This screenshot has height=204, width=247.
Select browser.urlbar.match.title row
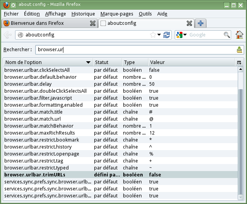coord(121,112)
